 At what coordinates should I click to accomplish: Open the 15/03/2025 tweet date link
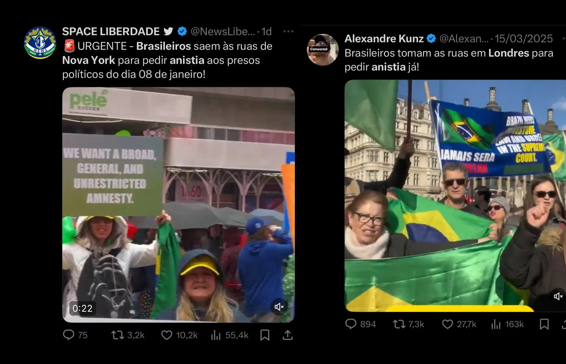point(524,39)
